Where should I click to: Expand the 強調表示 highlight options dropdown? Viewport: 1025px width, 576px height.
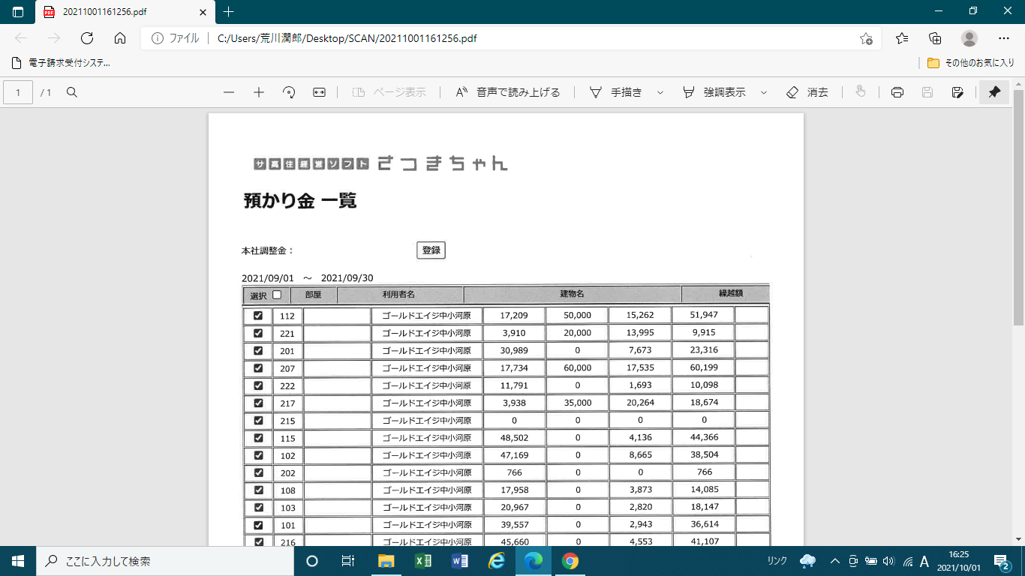click(x=764, y=92)
